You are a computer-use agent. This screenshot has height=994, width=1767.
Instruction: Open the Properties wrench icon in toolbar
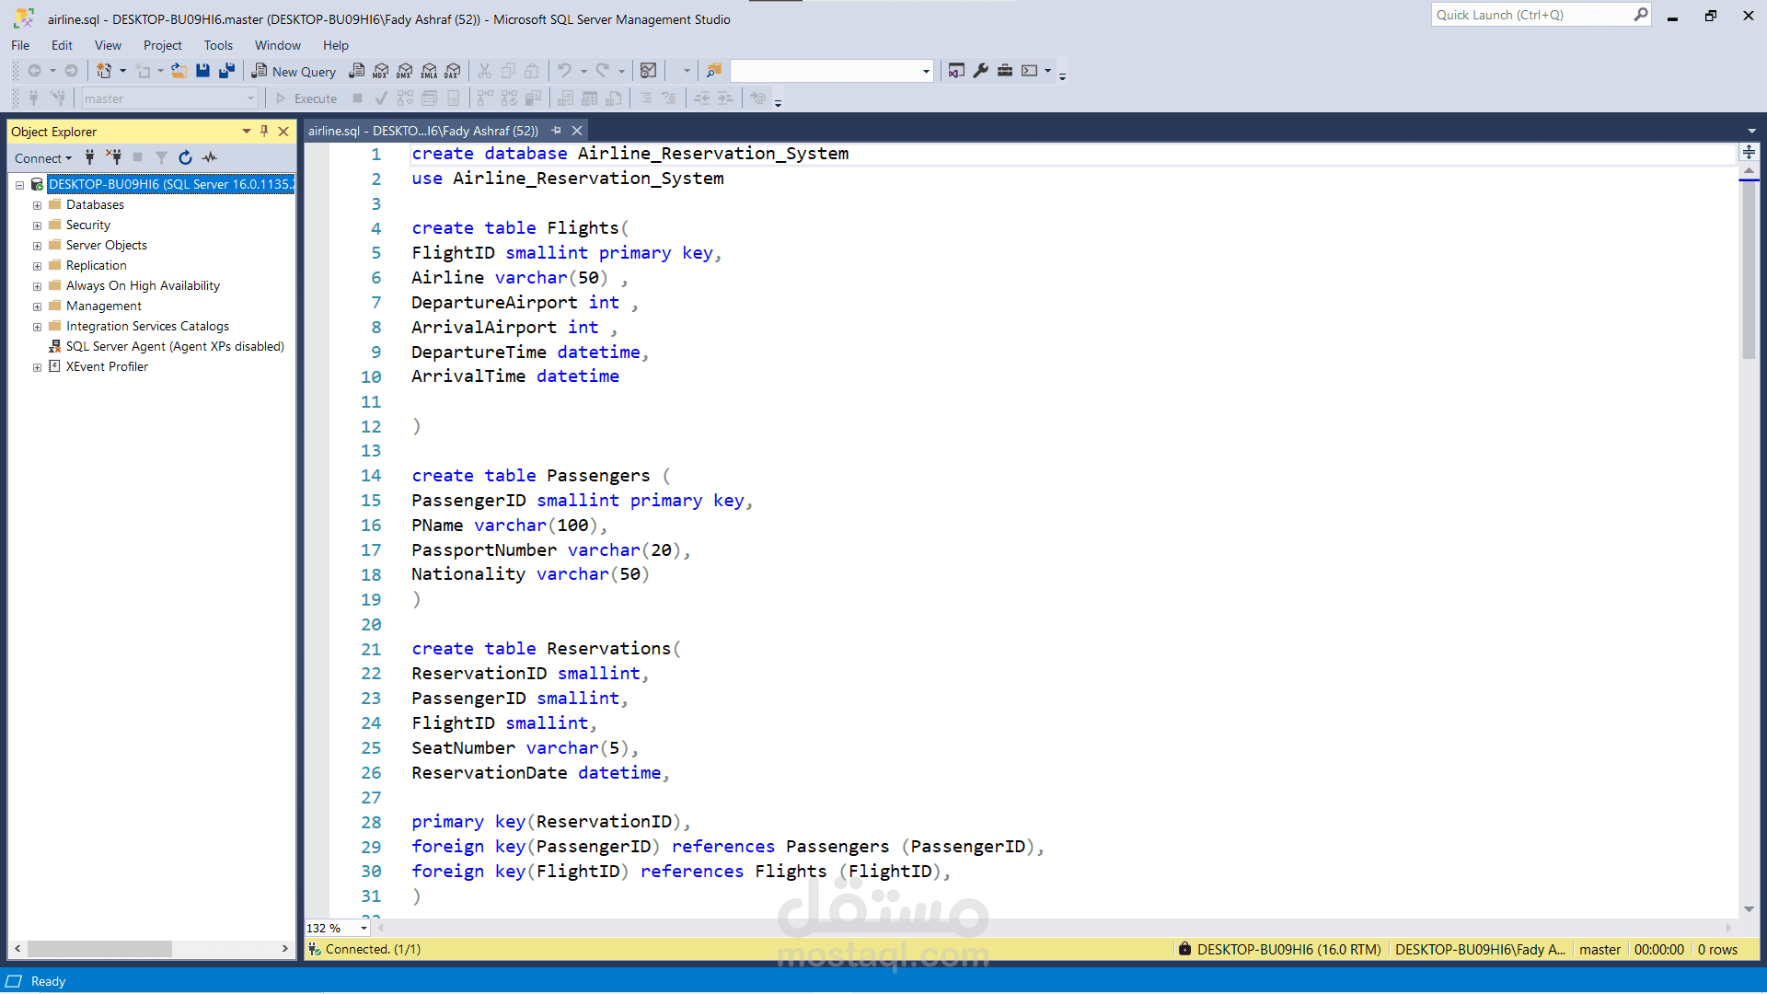(x=981, y=71)
